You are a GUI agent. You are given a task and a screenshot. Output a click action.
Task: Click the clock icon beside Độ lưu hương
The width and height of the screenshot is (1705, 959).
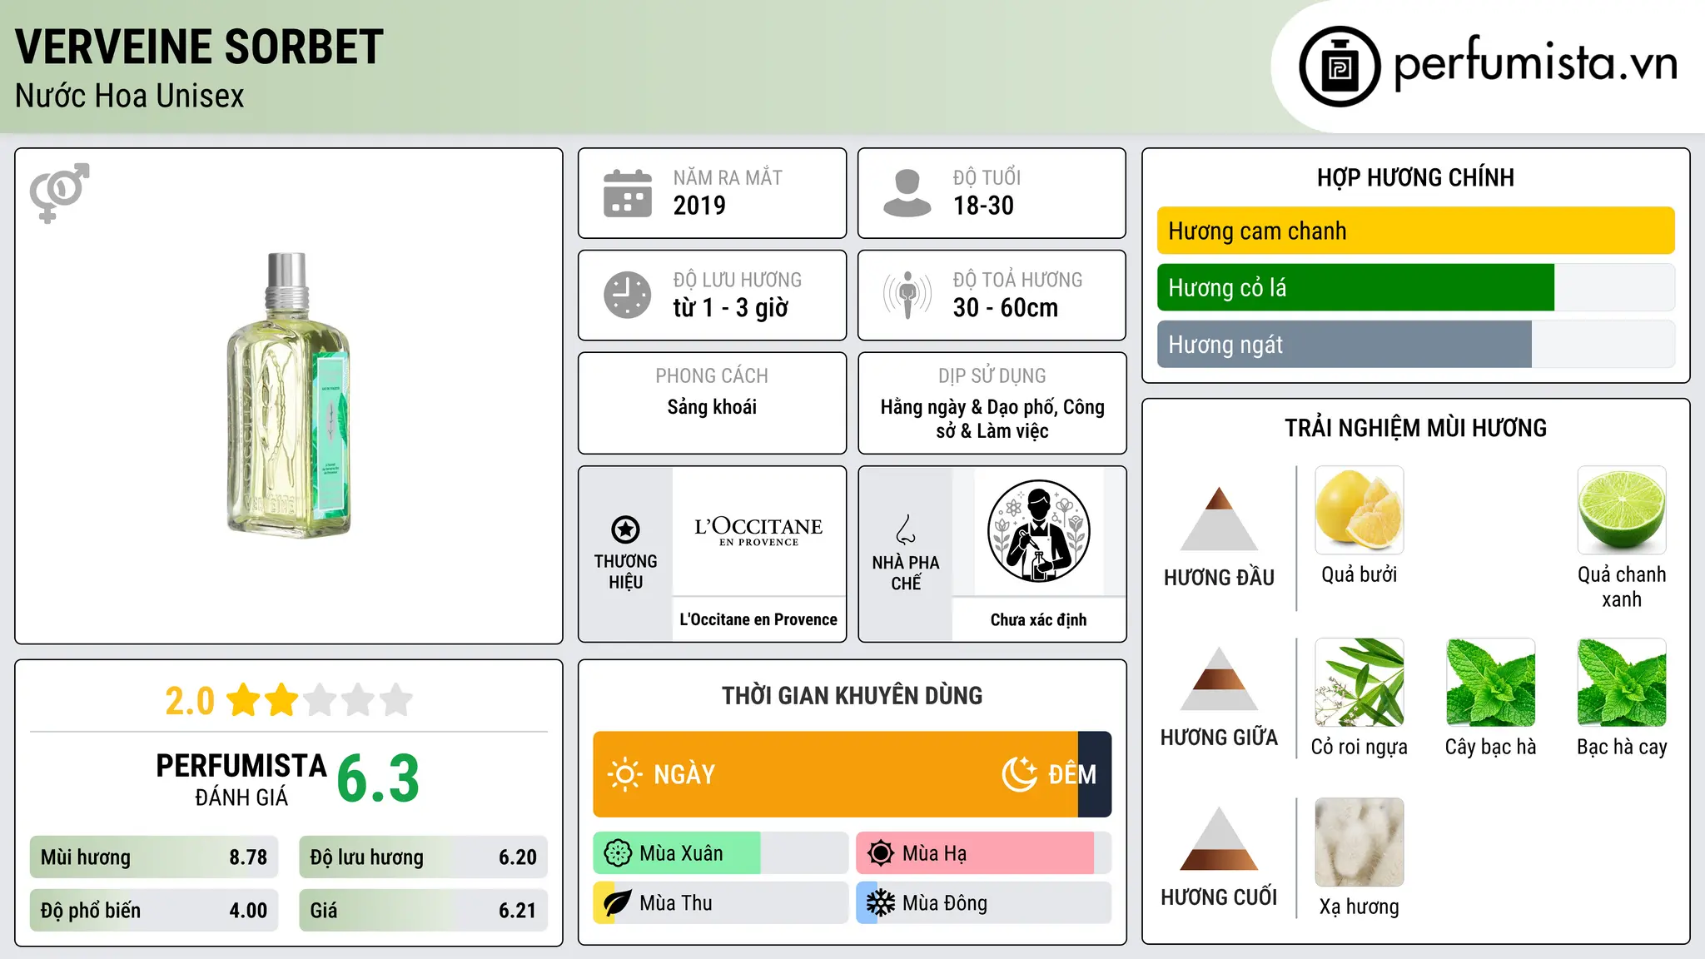(628, 295)
